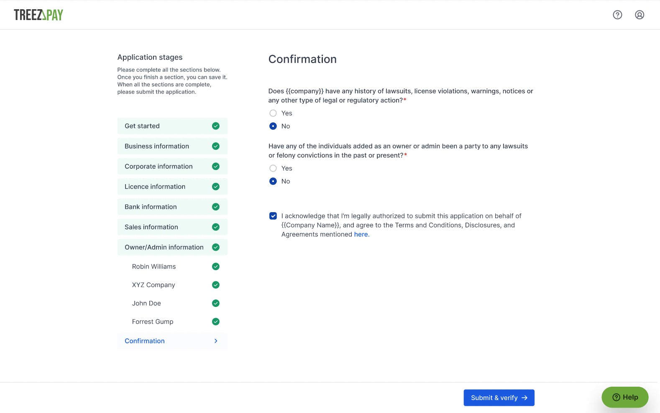Click green checkmark beside Get started
Screen dimensions: 660x413
(x=216, y=126)
